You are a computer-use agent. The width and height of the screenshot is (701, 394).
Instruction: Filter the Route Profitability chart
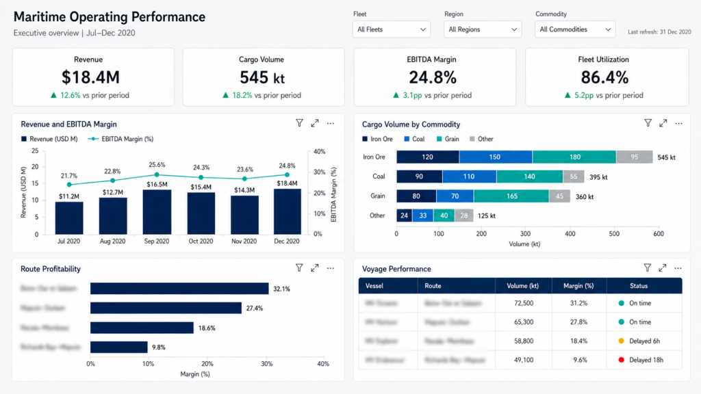[x=300, y=267]
